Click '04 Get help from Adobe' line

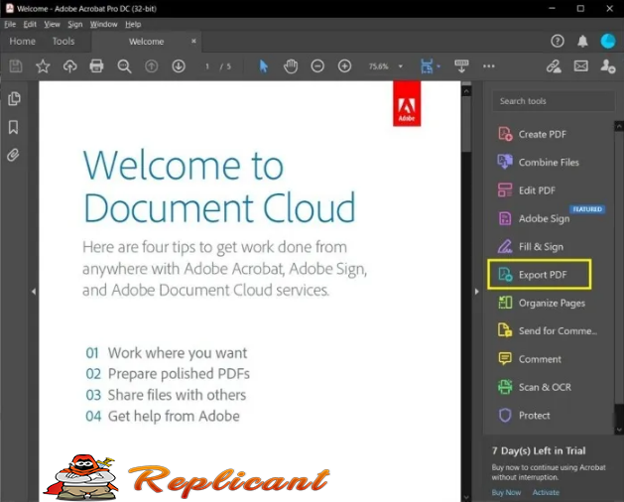(163, 416)
